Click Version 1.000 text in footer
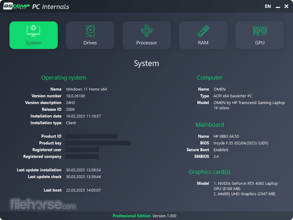293x220 pixels. point(164,216)
